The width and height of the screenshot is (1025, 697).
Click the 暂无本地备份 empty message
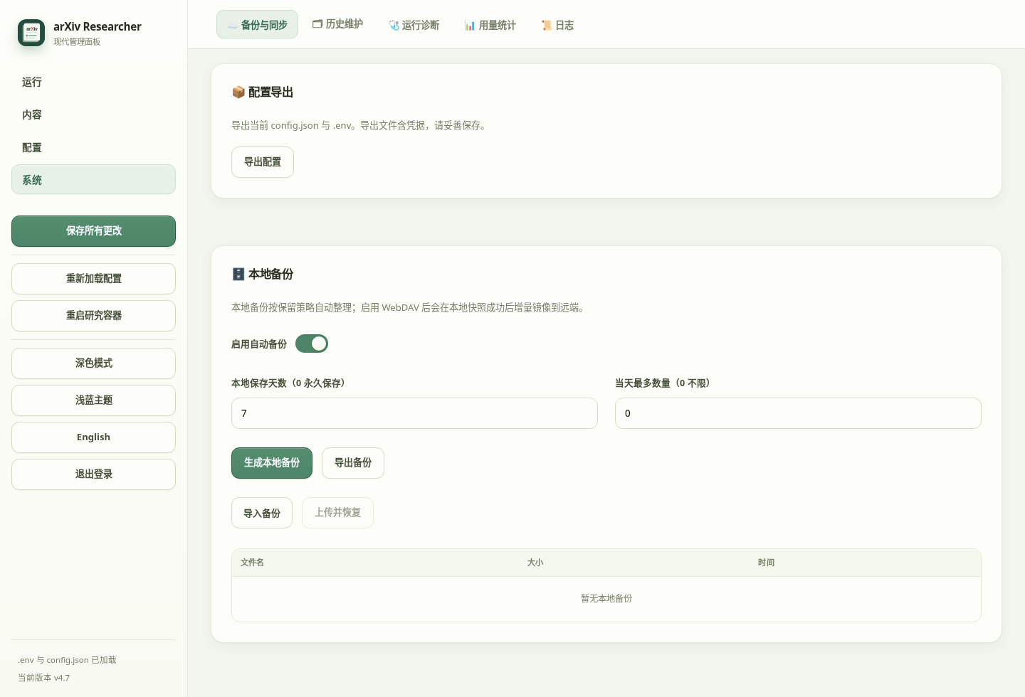pyautogui.click(x=606, y=599)
